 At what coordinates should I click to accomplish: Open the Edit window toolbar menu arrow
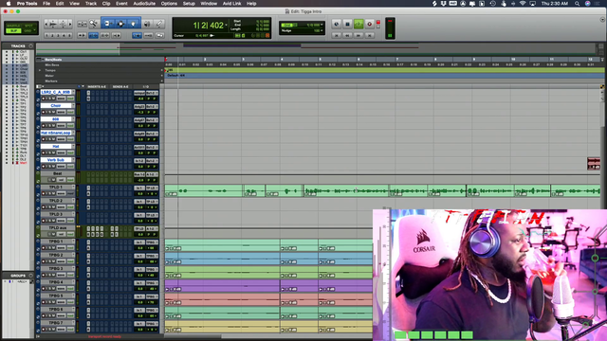coord(602,19)
